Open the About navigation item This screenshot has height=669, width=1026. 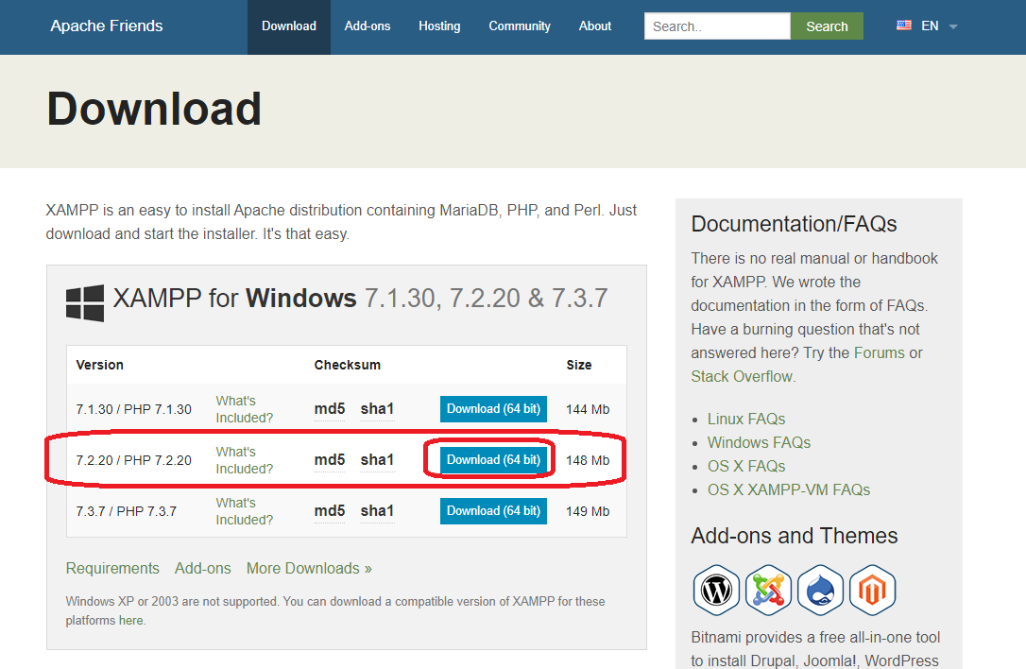click(x=595, y=26)
